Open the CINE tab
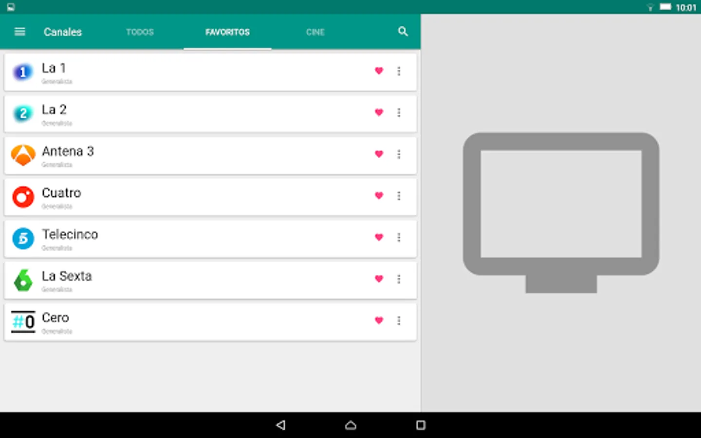Viewport: 701px width, 438px height. [x=315, y=32]
